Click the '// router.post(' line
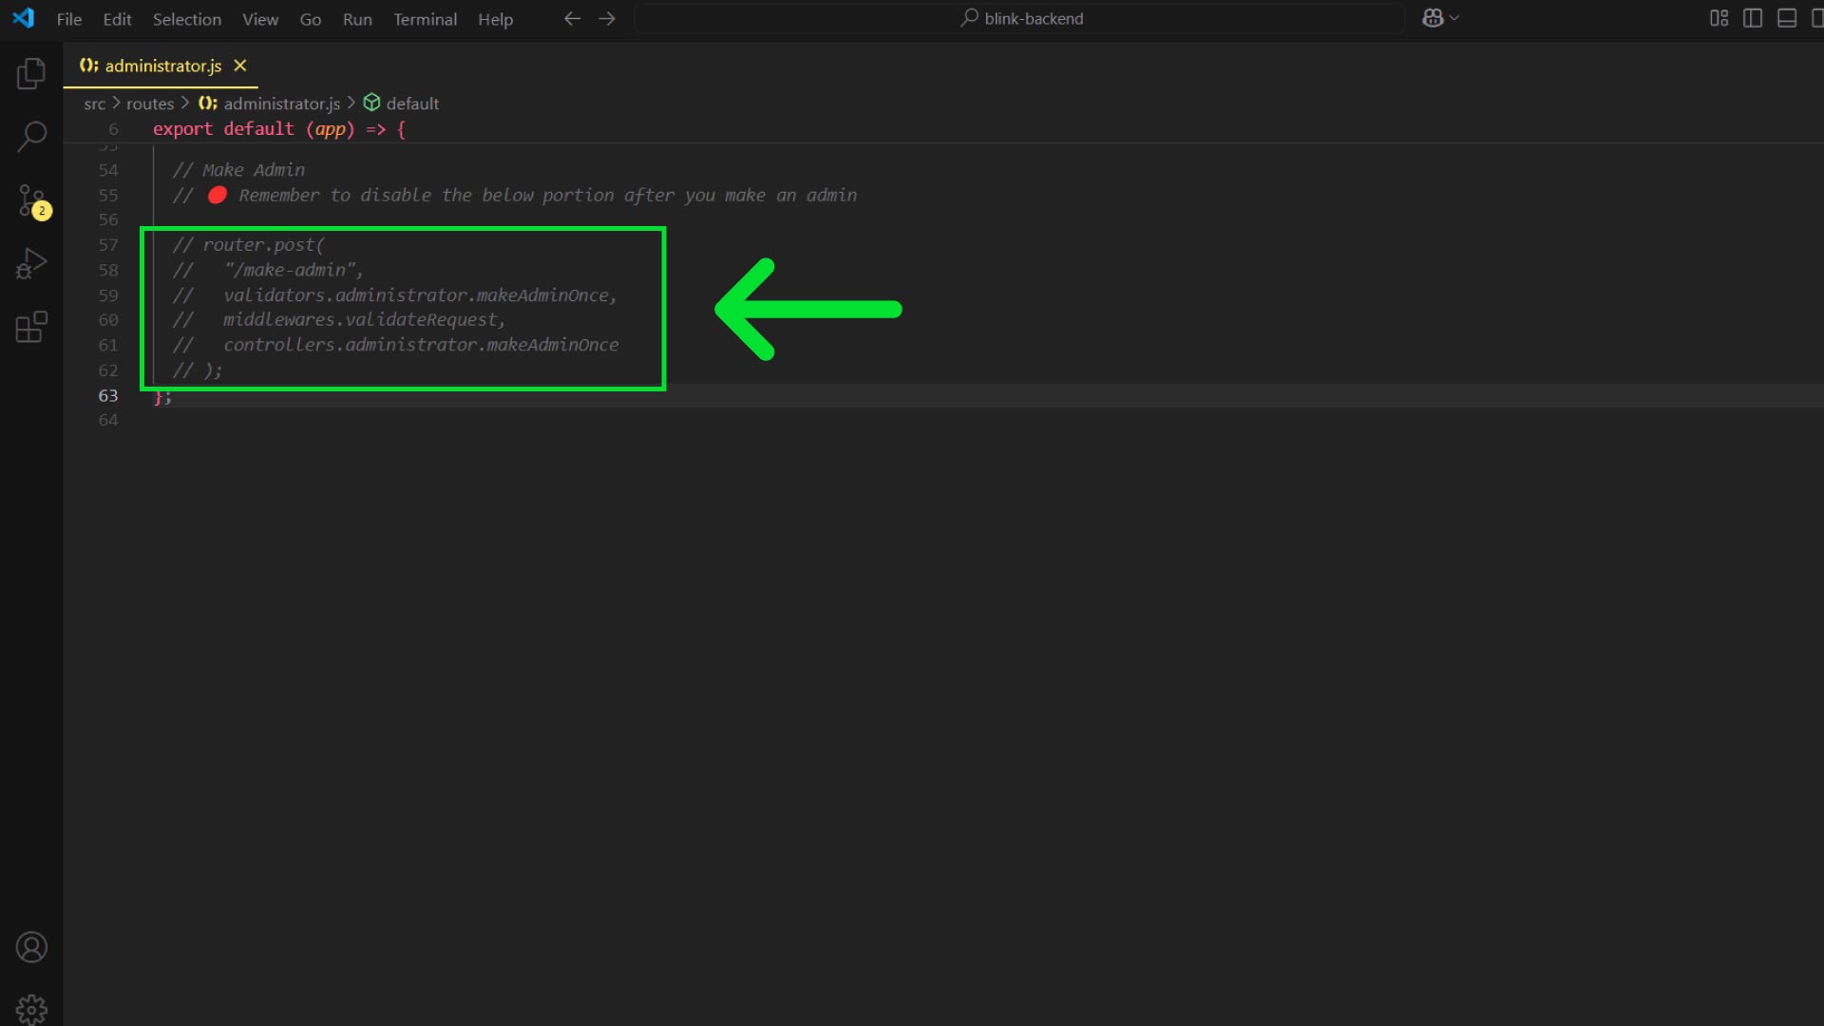Image resolution: width=1824 pixels, height=1026 pixels. 248,245
